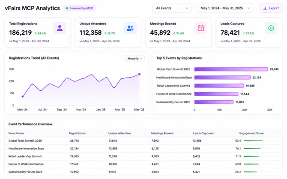This screenshot has height=179, width=287.
Task: Click the download icon in Export button
Action: (x=265, y=8)
